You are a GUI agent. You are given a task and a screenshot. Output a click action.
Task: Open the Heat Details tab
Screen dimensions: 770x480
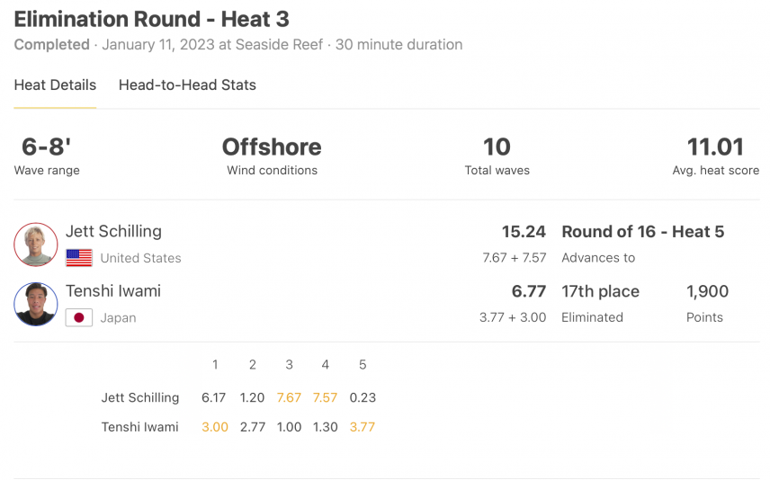(55, 84)
